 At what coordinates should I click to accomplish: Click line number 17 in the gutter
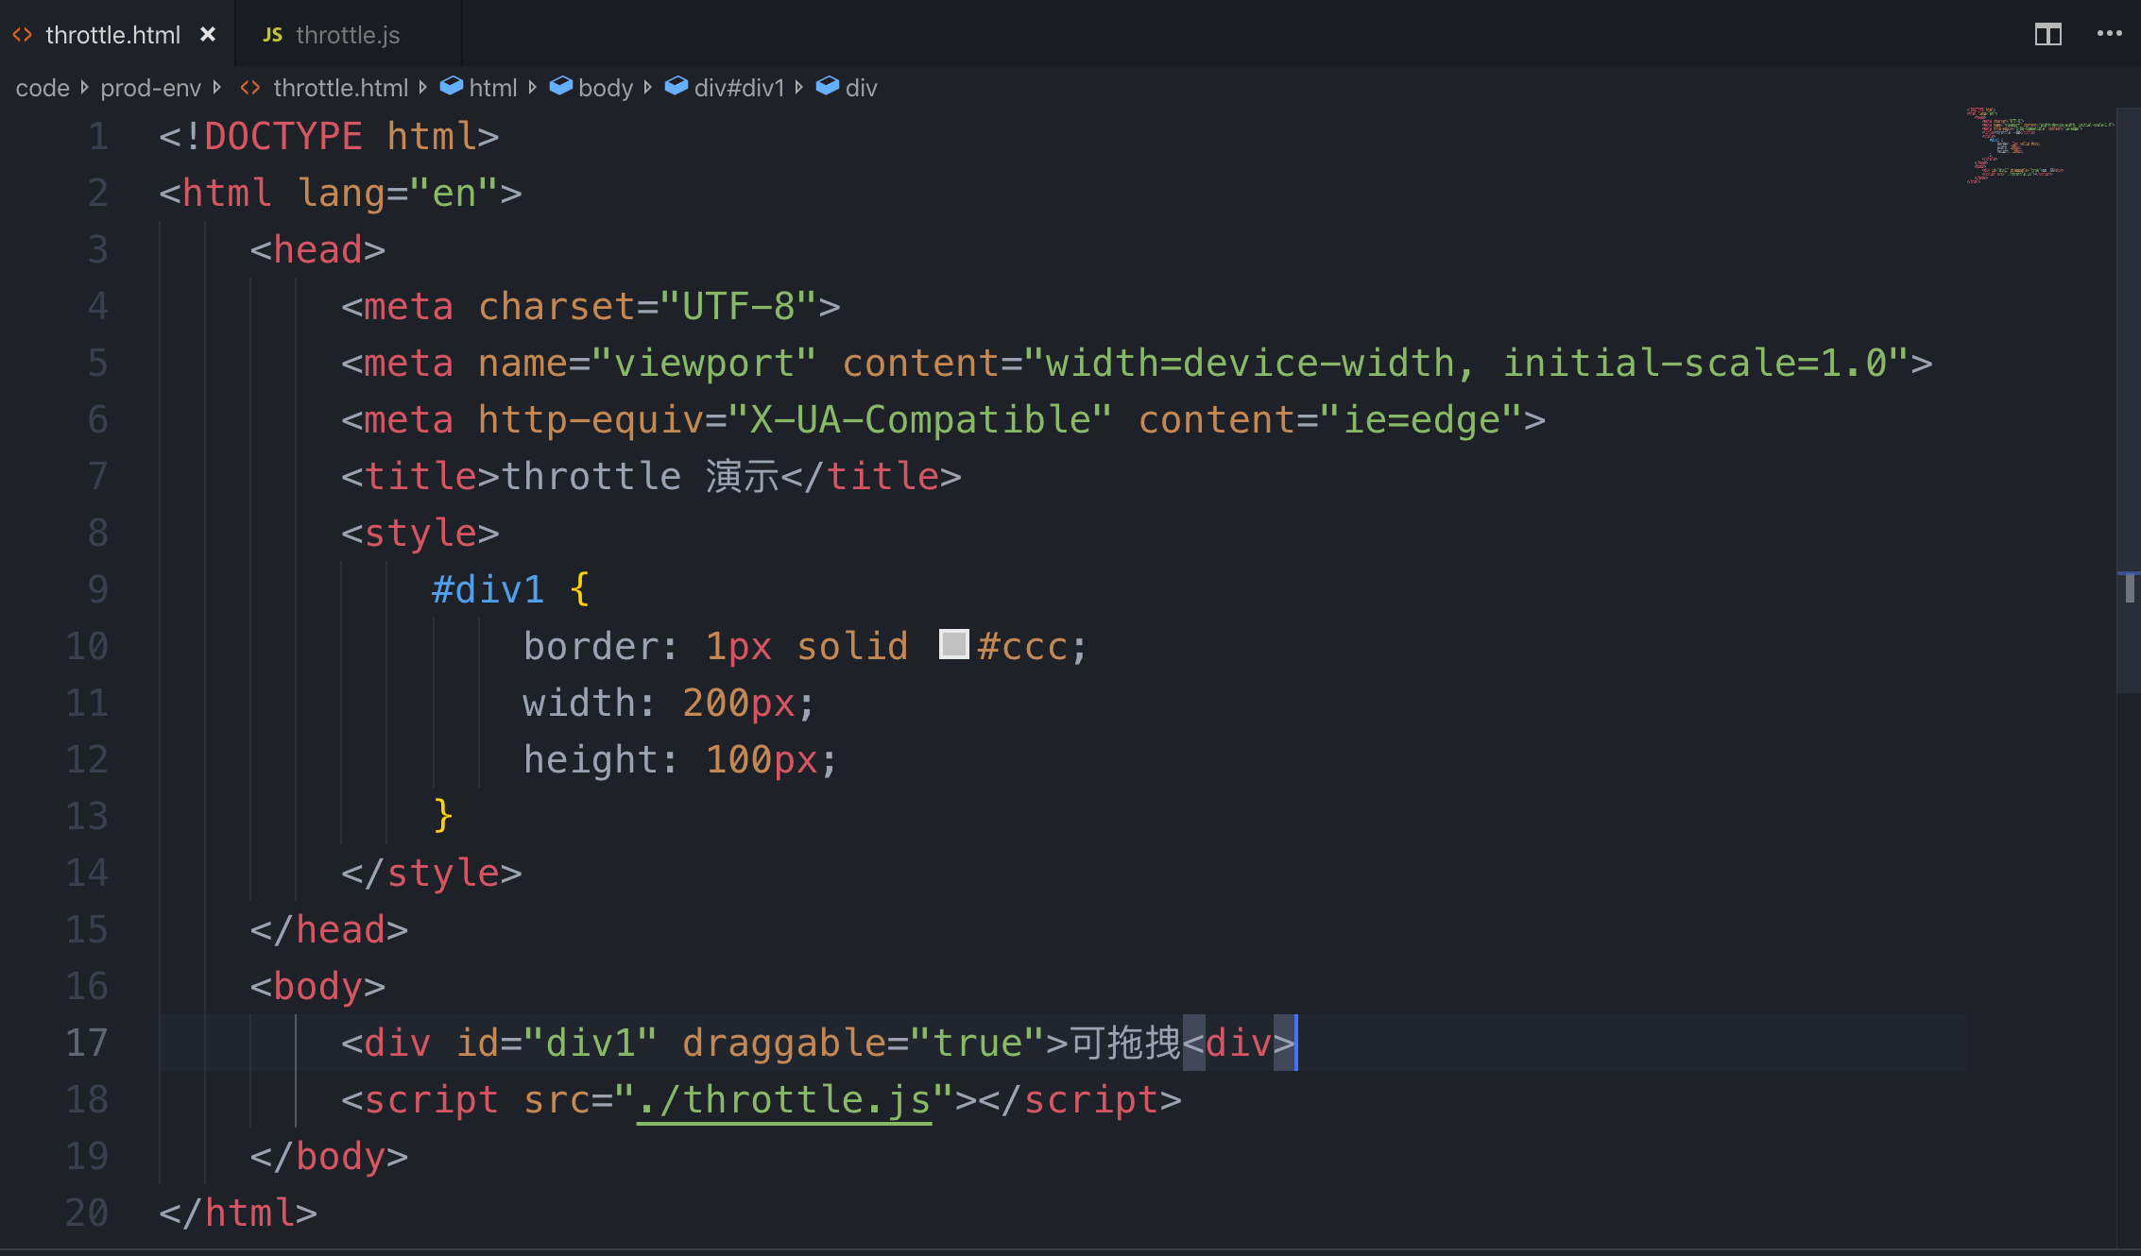click(87, 1044)
